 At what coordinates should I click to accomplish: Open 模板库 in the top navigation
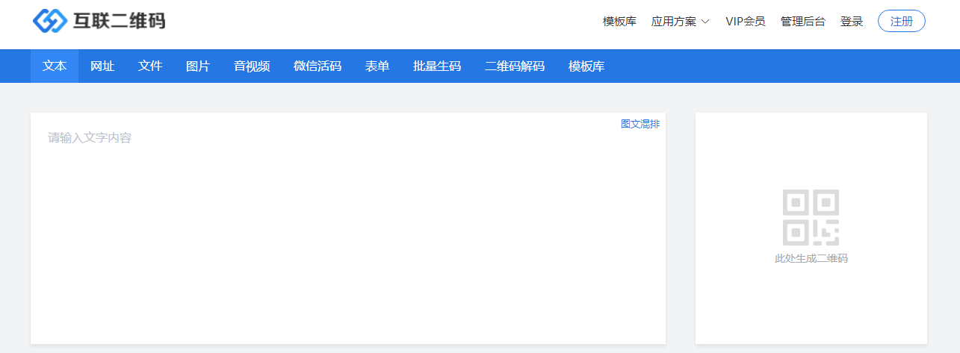619,22
